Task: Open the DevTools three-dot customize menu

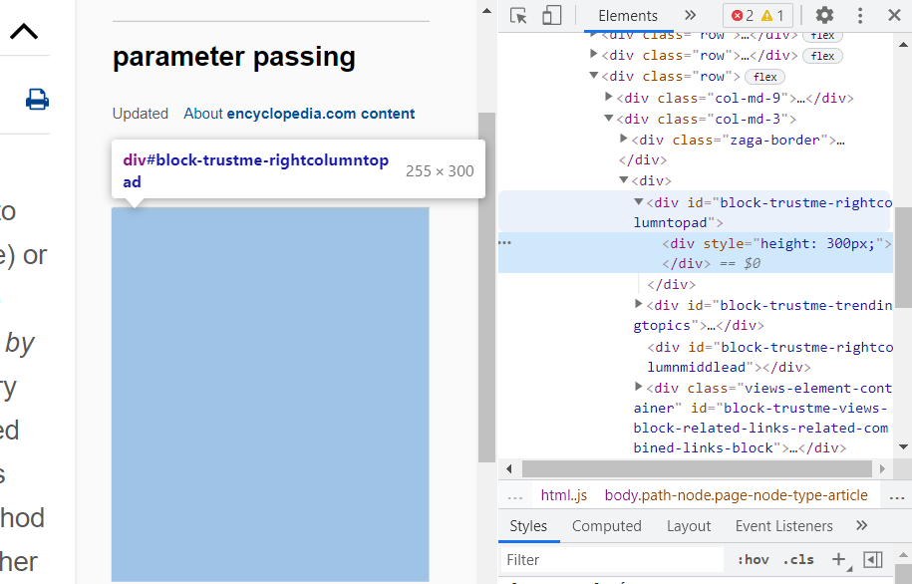Action: (860, 16)
